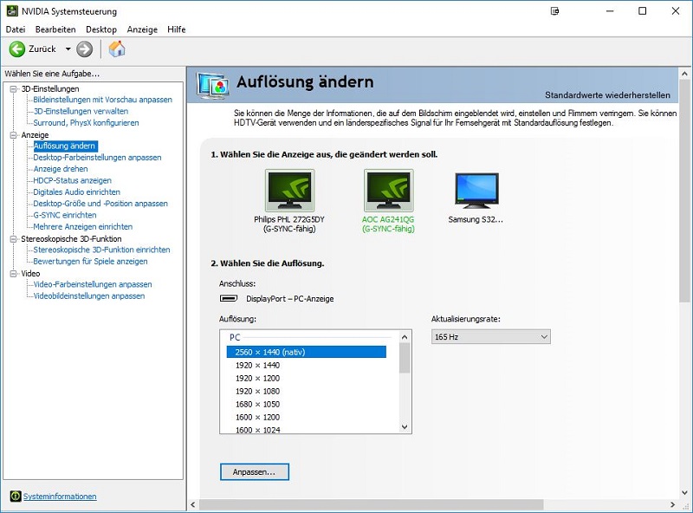Screen dimensions: 693x513
Task: Open Videobildeinstellungen anpassen
Action: point(89,295)
